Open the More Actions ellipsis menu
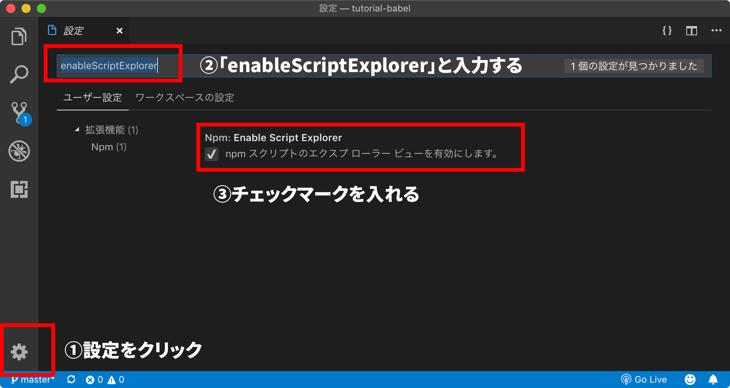 point(716,31)
